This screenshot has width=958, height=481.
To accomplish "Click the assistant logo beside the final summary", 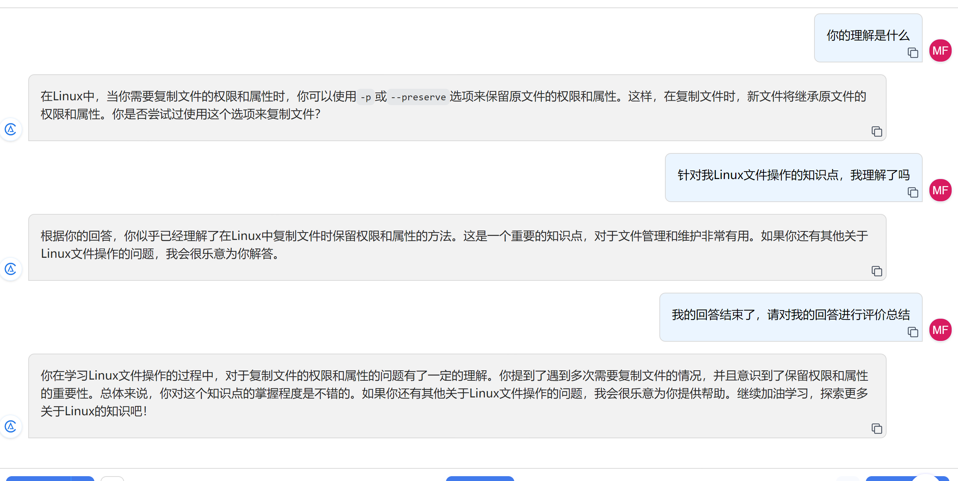I will (x=11, y=426).
